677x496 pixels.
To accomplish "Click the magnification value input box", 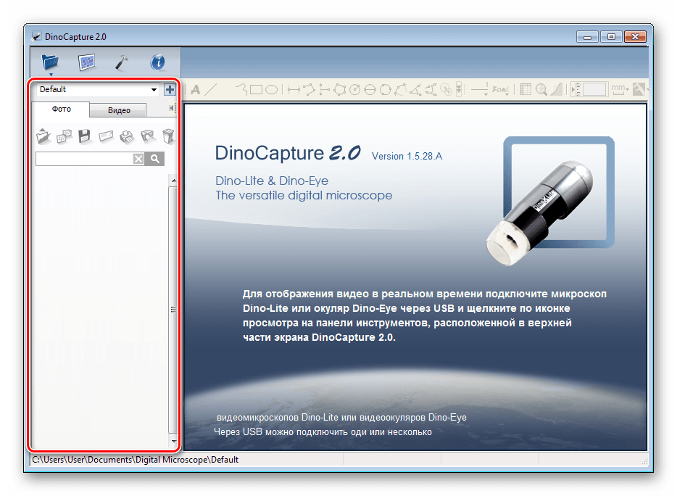I will tap(594, 89).
